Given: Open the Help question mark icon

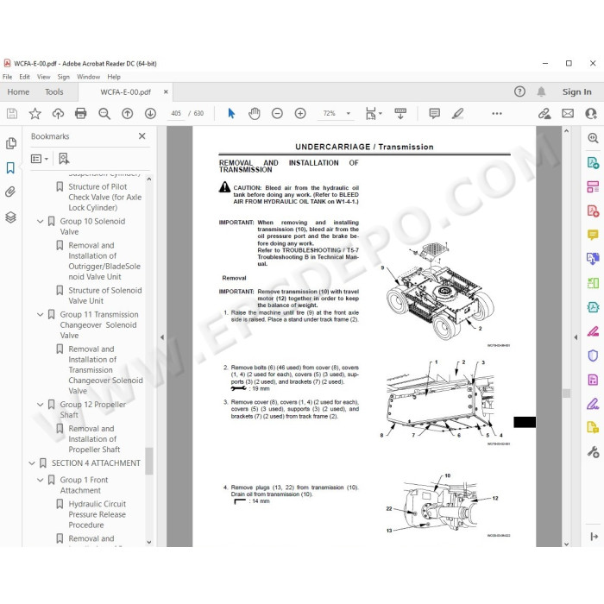Looking at the screenshot, I should tap(519, 91).
